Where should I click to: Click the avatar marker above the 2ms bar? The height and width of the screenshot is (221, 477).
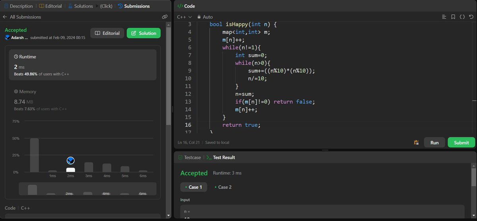click(70, 160)
